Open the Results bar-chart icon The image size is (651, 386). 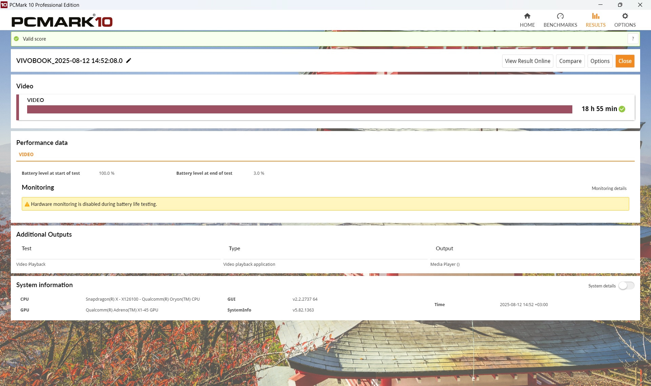596,16
